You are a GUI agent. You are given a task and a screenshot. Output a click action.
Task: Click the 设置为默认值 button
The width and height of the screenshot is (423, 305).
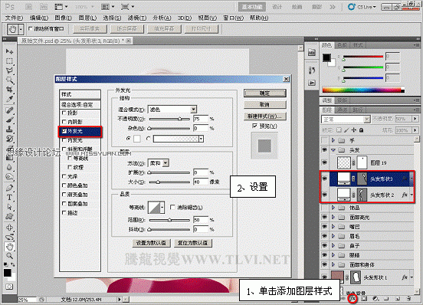(151, 243)
